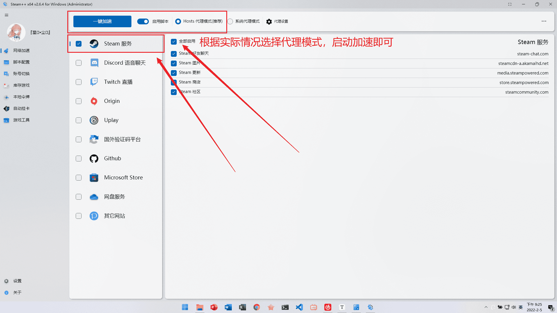Image resolution: width=557 pixels, height=313 pixels.
Task: Click the Origin logo icon
Action: [x=94, y=101]
